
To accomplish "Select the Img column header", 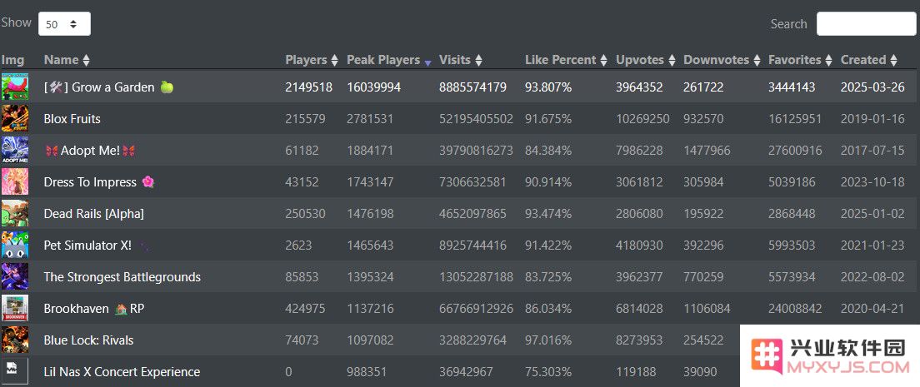I will click(12, 60).
